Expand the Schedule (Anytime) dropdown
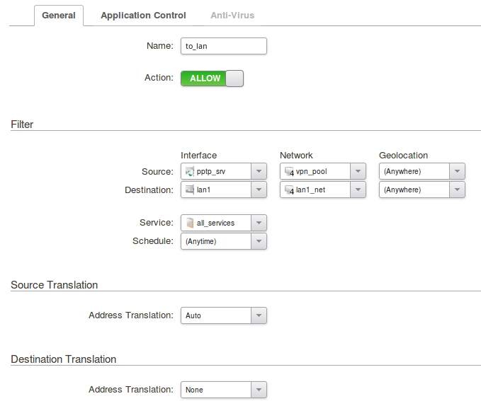This screenshot has width=481, height=401. point(259,241)
